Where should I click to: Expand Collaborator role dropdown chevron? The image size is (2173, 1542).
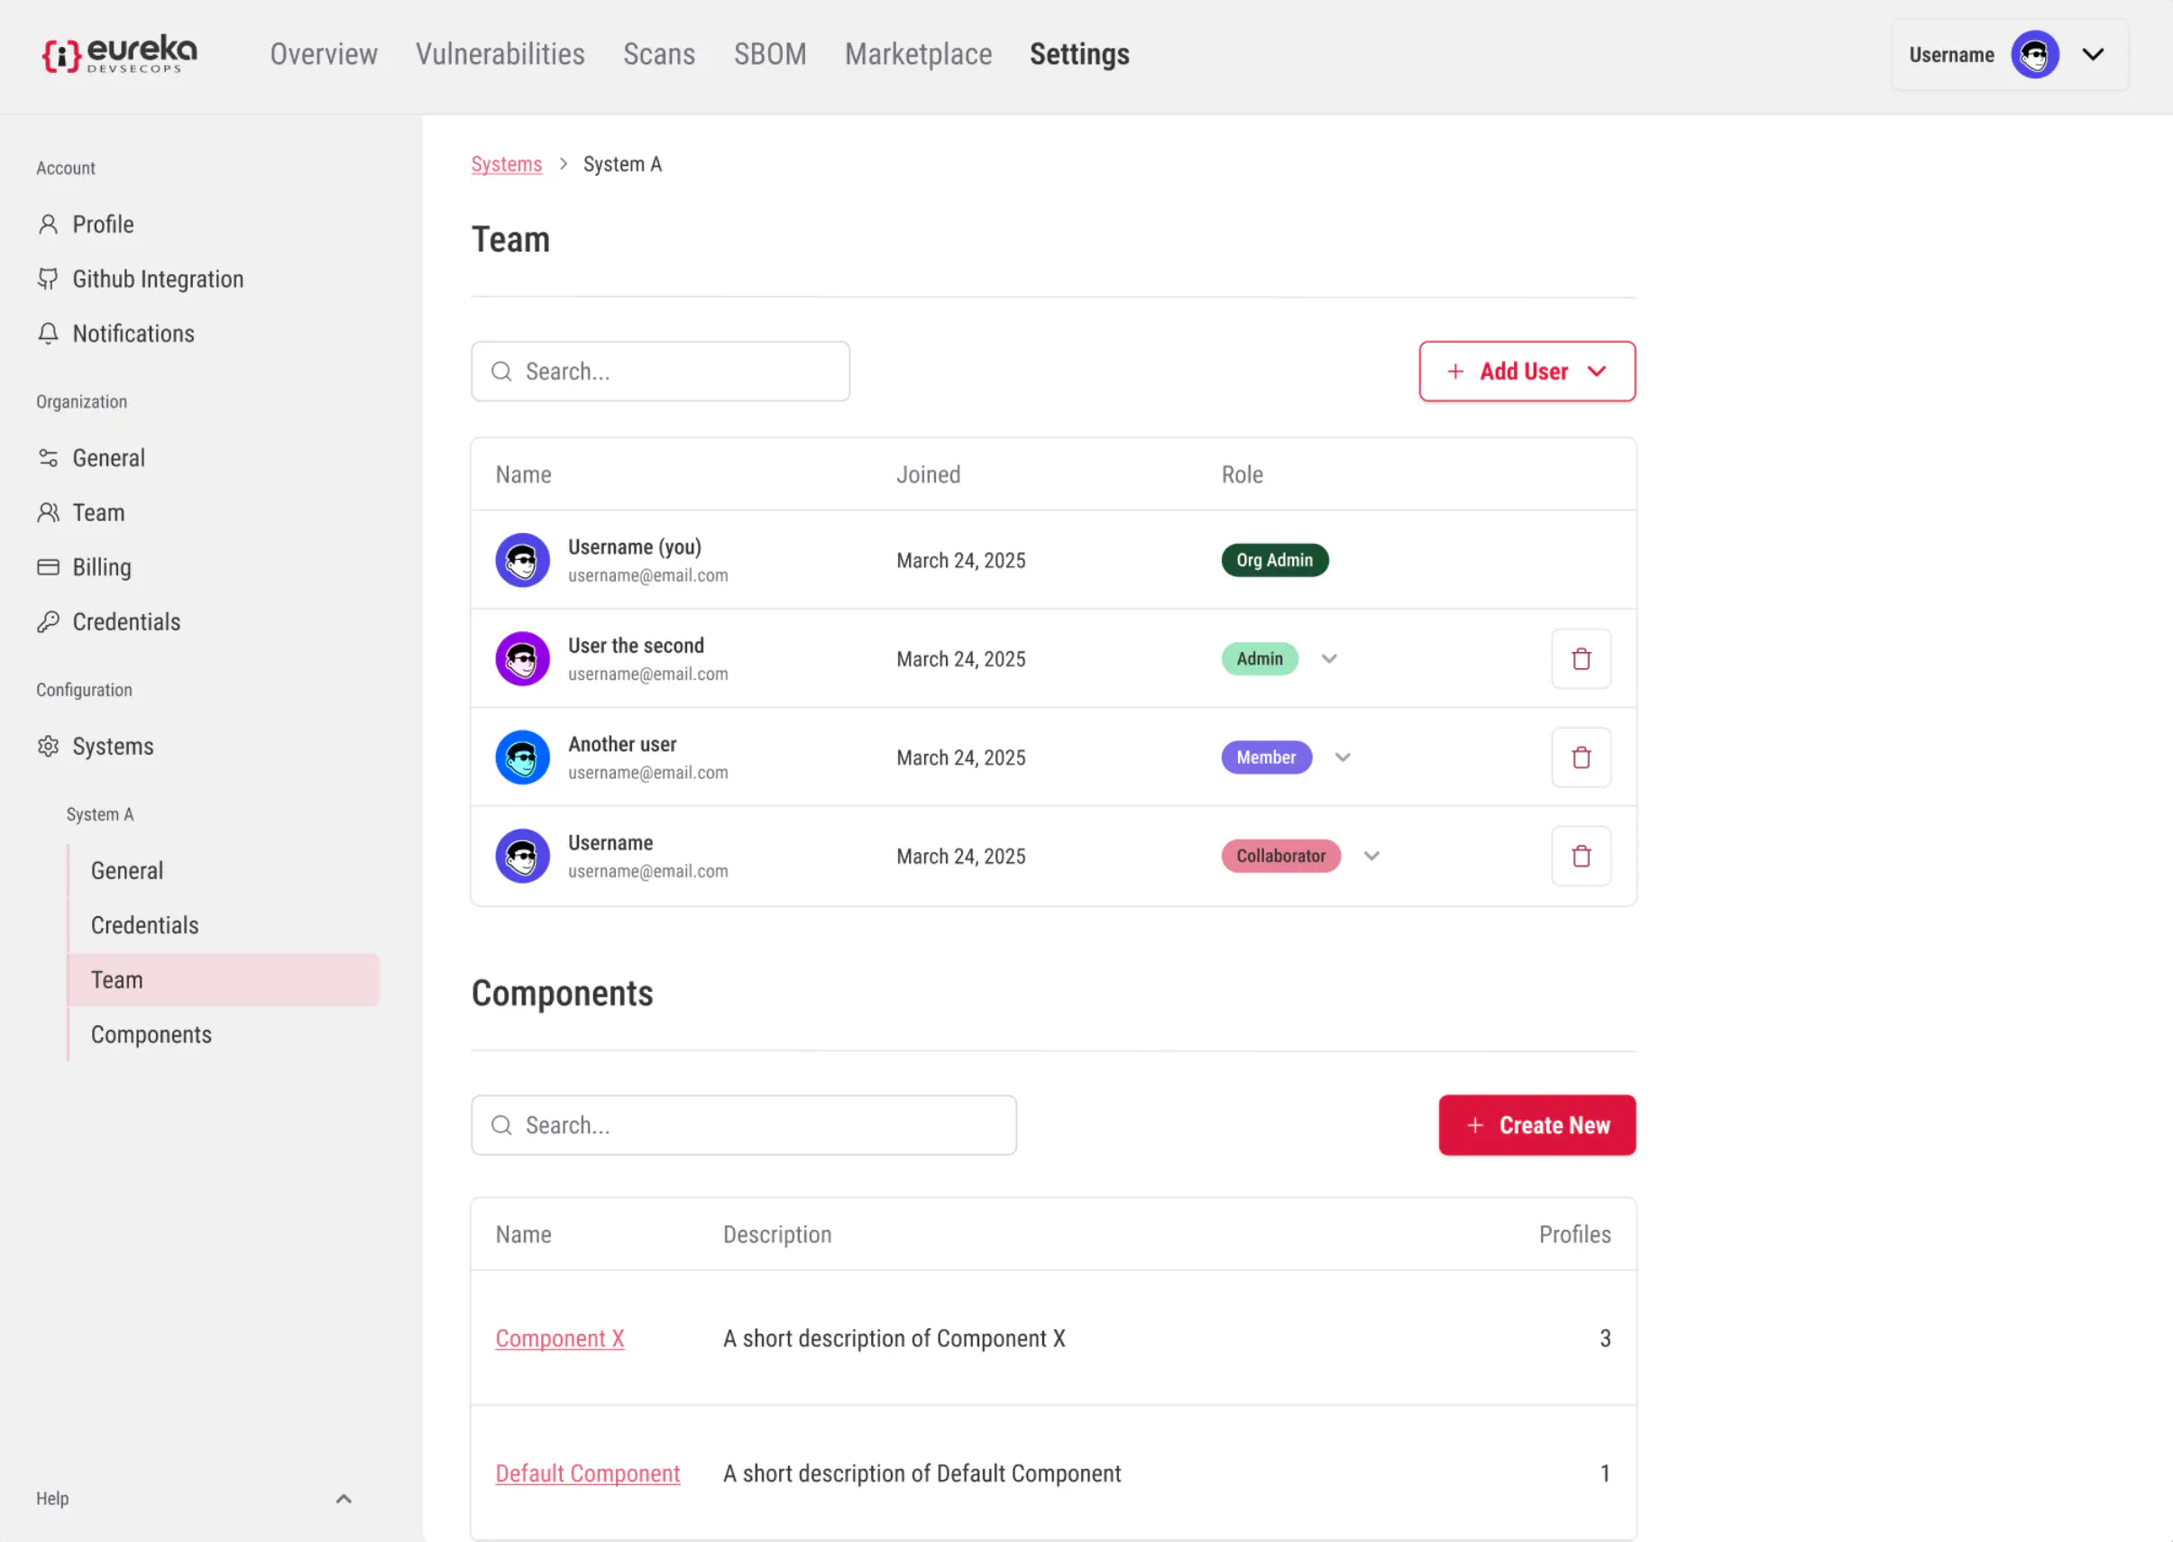tap(1371, 857)
